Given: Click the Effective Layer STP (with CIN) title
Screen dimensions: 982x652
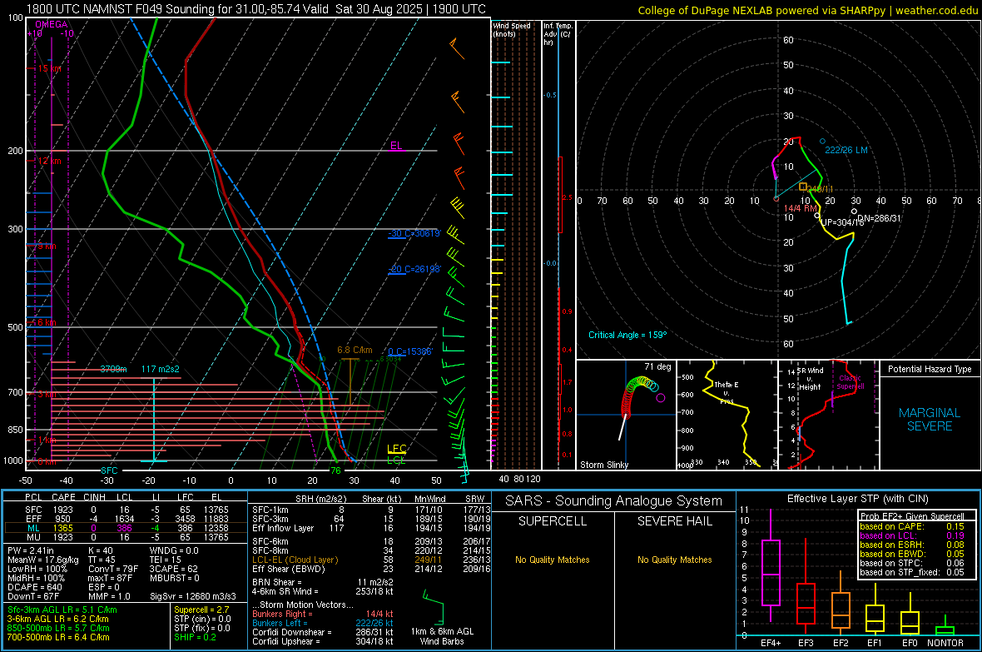Looking at the screenshot, I should (x=857, y=499).
